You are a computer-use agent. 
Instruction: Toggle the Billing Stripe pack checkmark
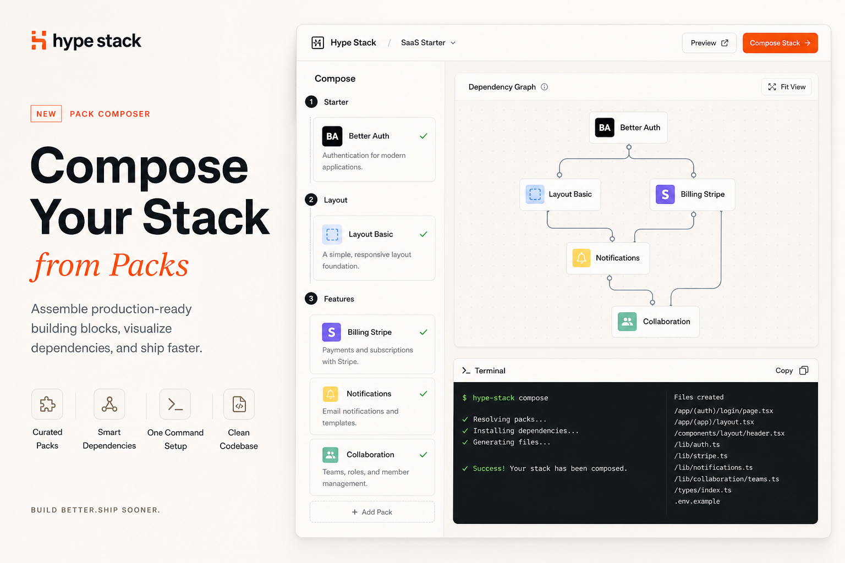click(424, 332)
